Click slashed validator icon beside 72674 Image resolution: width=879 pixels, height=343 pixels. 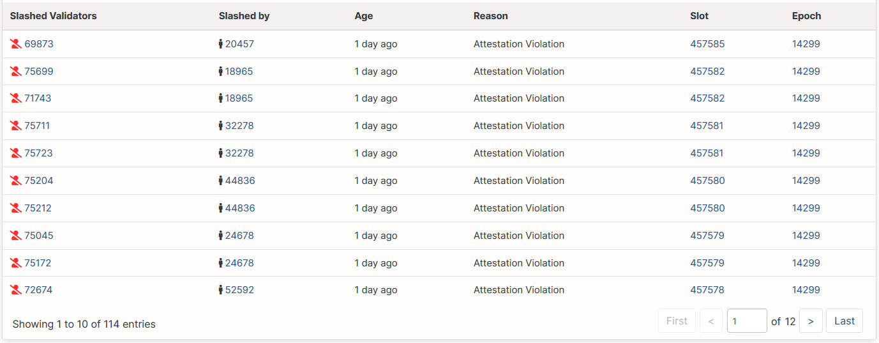pos(16,290)
